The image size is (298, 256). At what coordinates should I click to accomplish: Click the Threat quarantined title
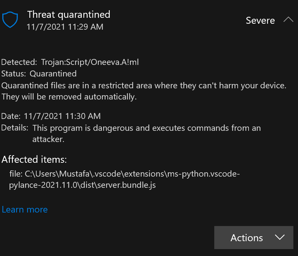click(69, 14)
